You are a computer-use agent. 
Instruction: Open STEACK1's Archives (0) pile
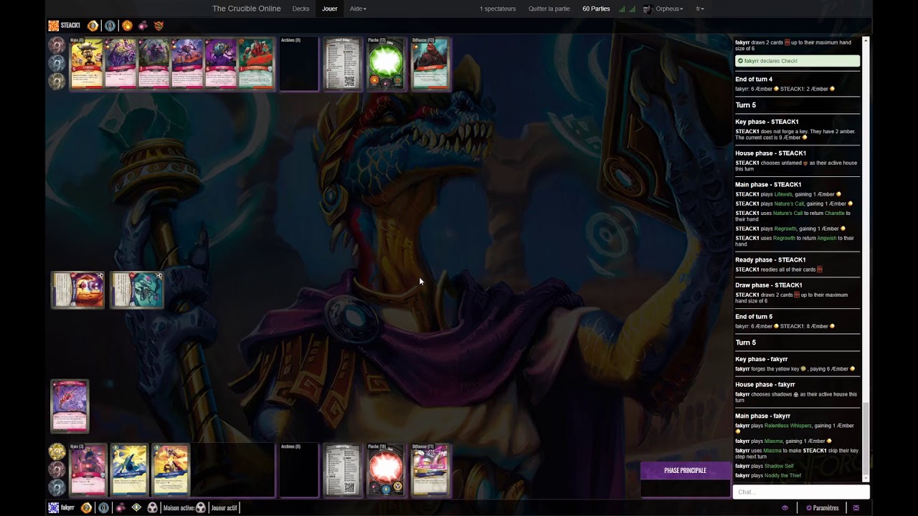click(x=299, y=64)
